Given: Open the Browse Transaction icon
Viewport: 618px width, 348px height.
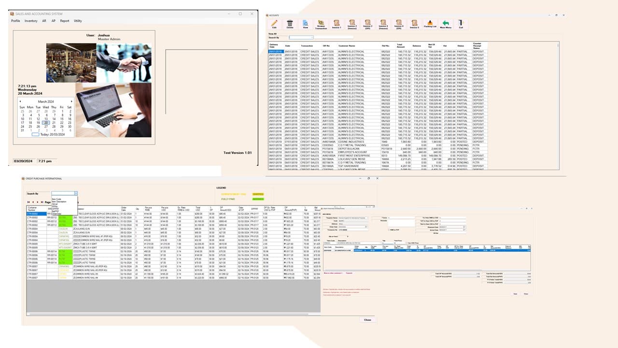Looking at the screenshot, I should 321,22.
